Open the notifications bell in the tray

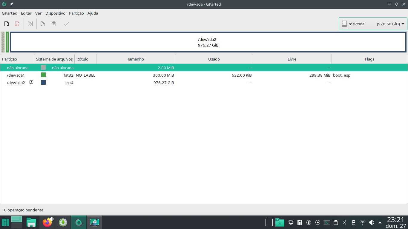(291, 222)
